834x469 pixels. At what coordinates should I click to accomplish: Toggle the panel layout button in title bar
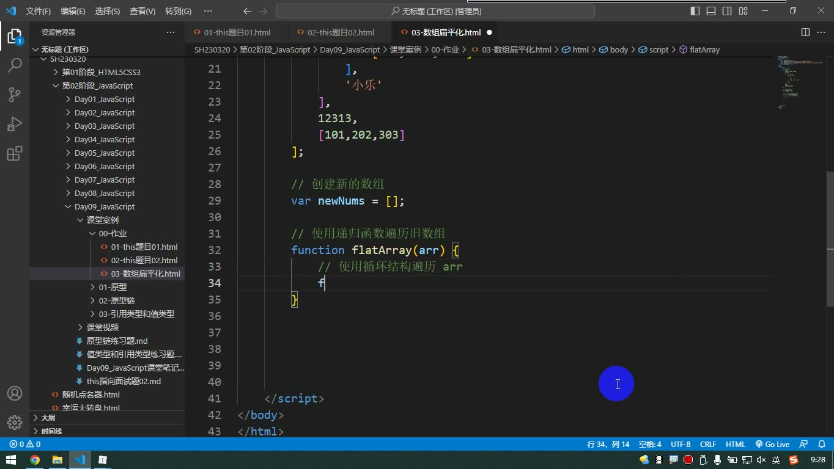(x=711, y=11)
